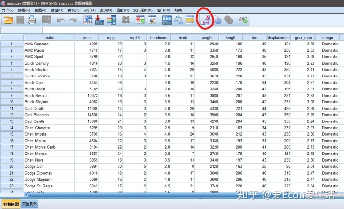Click the cell editor input field above the grid
344x209 pixels.
(193, 30)
